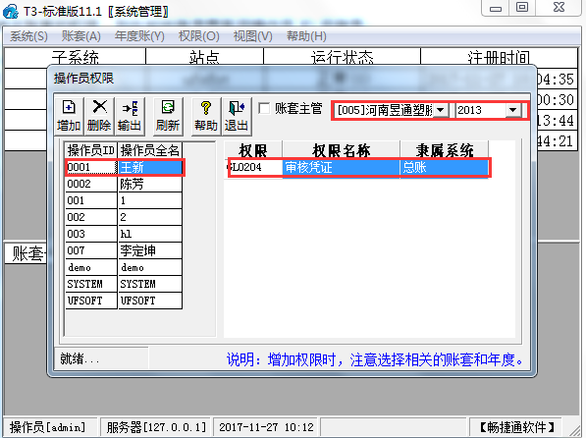Click the 就绪... status in the dialog

pos(101,358)
